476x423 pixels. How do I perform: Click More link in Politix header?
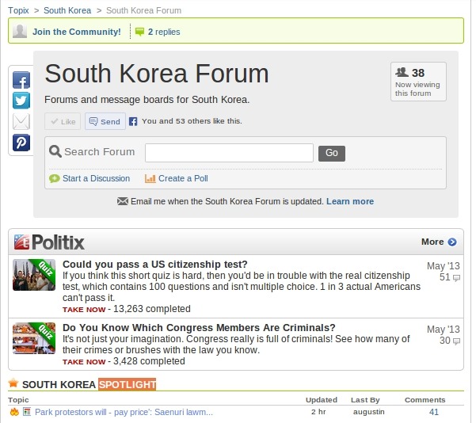coord(432,242)
